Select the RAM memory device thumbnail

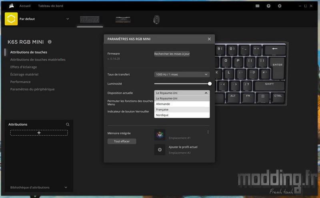(x=123, y=20)
